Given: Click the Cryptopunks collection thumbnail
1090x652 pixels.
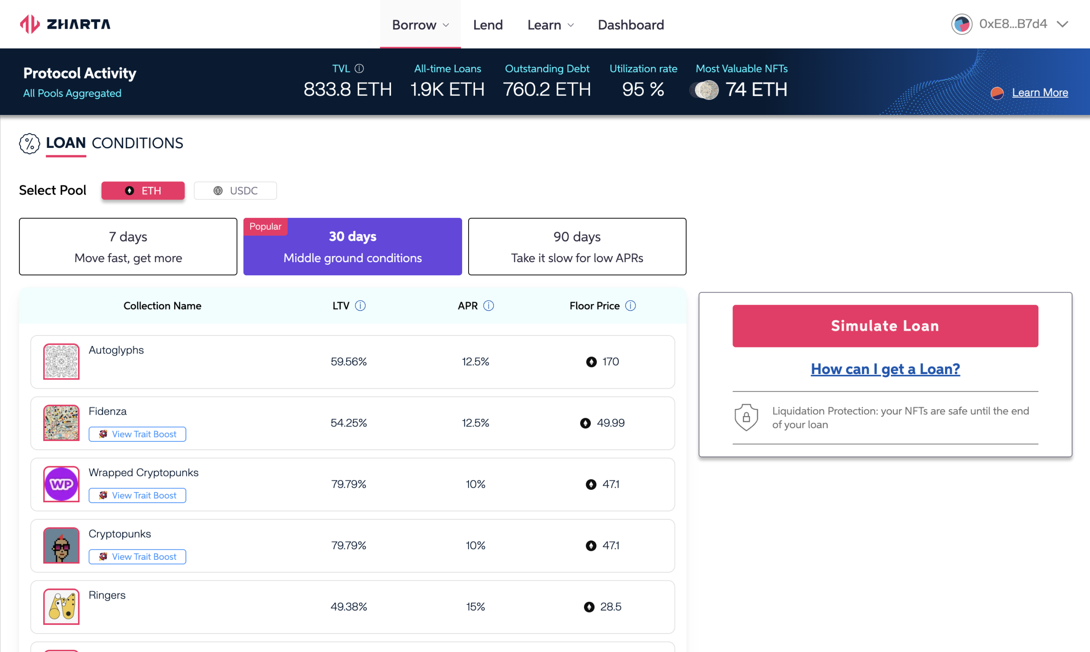Looking at the screenshot, I should pos(61,545).
